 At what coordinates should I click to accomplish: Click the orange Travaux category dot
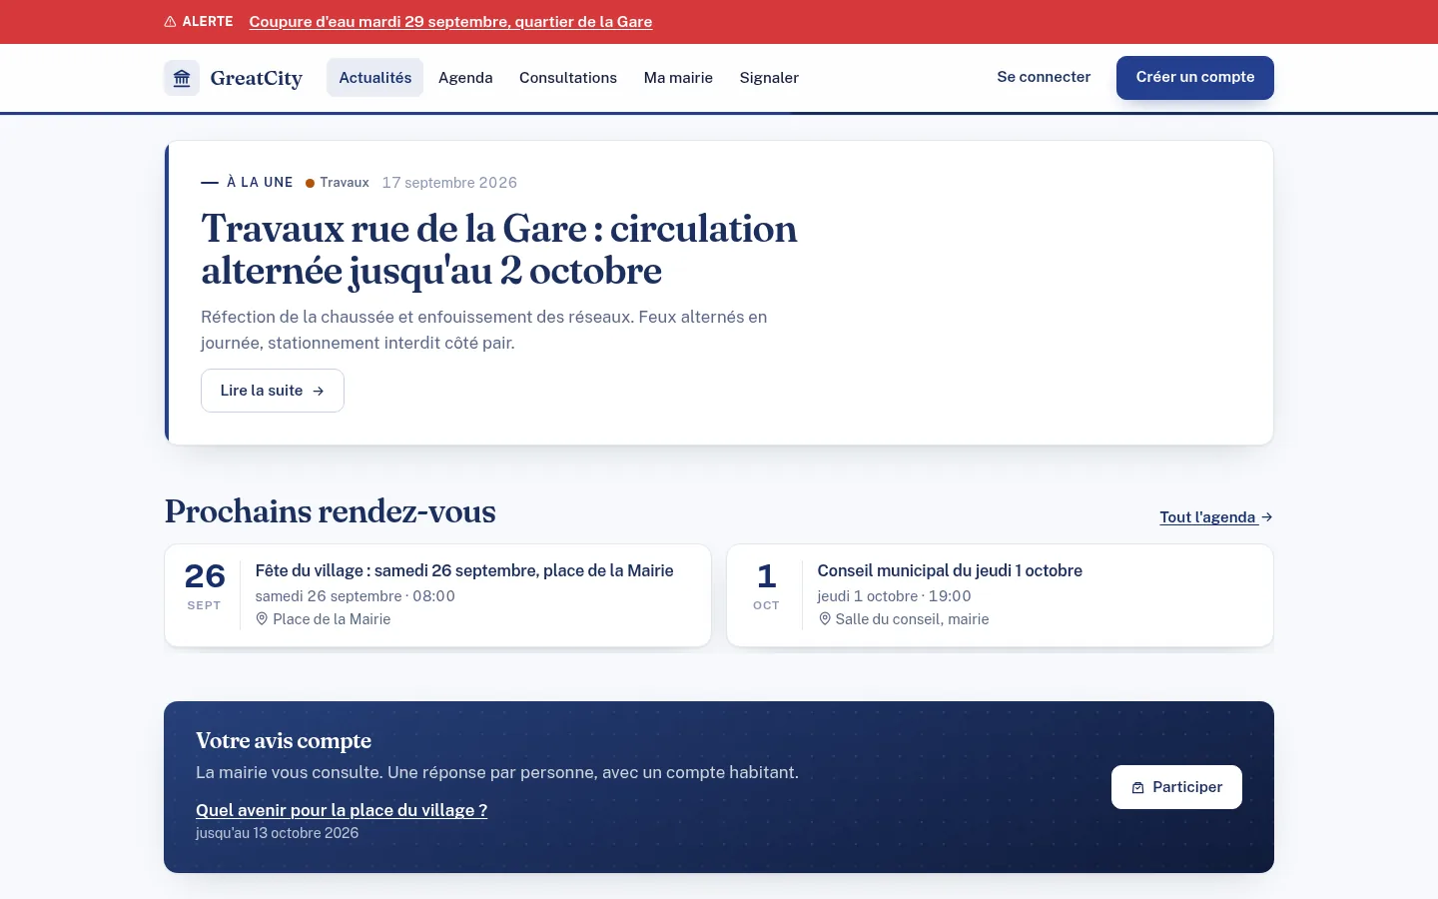pyautogui.click(x=310, y=183)
